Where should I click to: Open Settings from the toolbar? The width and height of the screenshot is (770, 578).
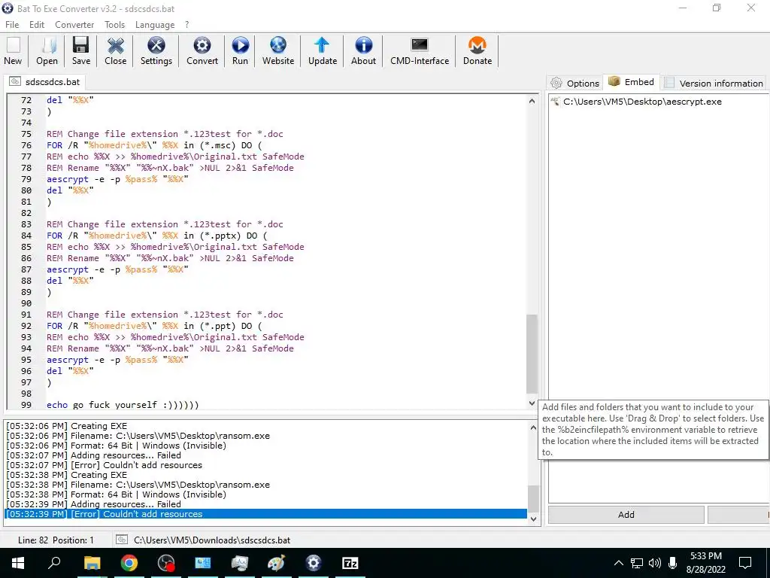click(x=156, y=50)
